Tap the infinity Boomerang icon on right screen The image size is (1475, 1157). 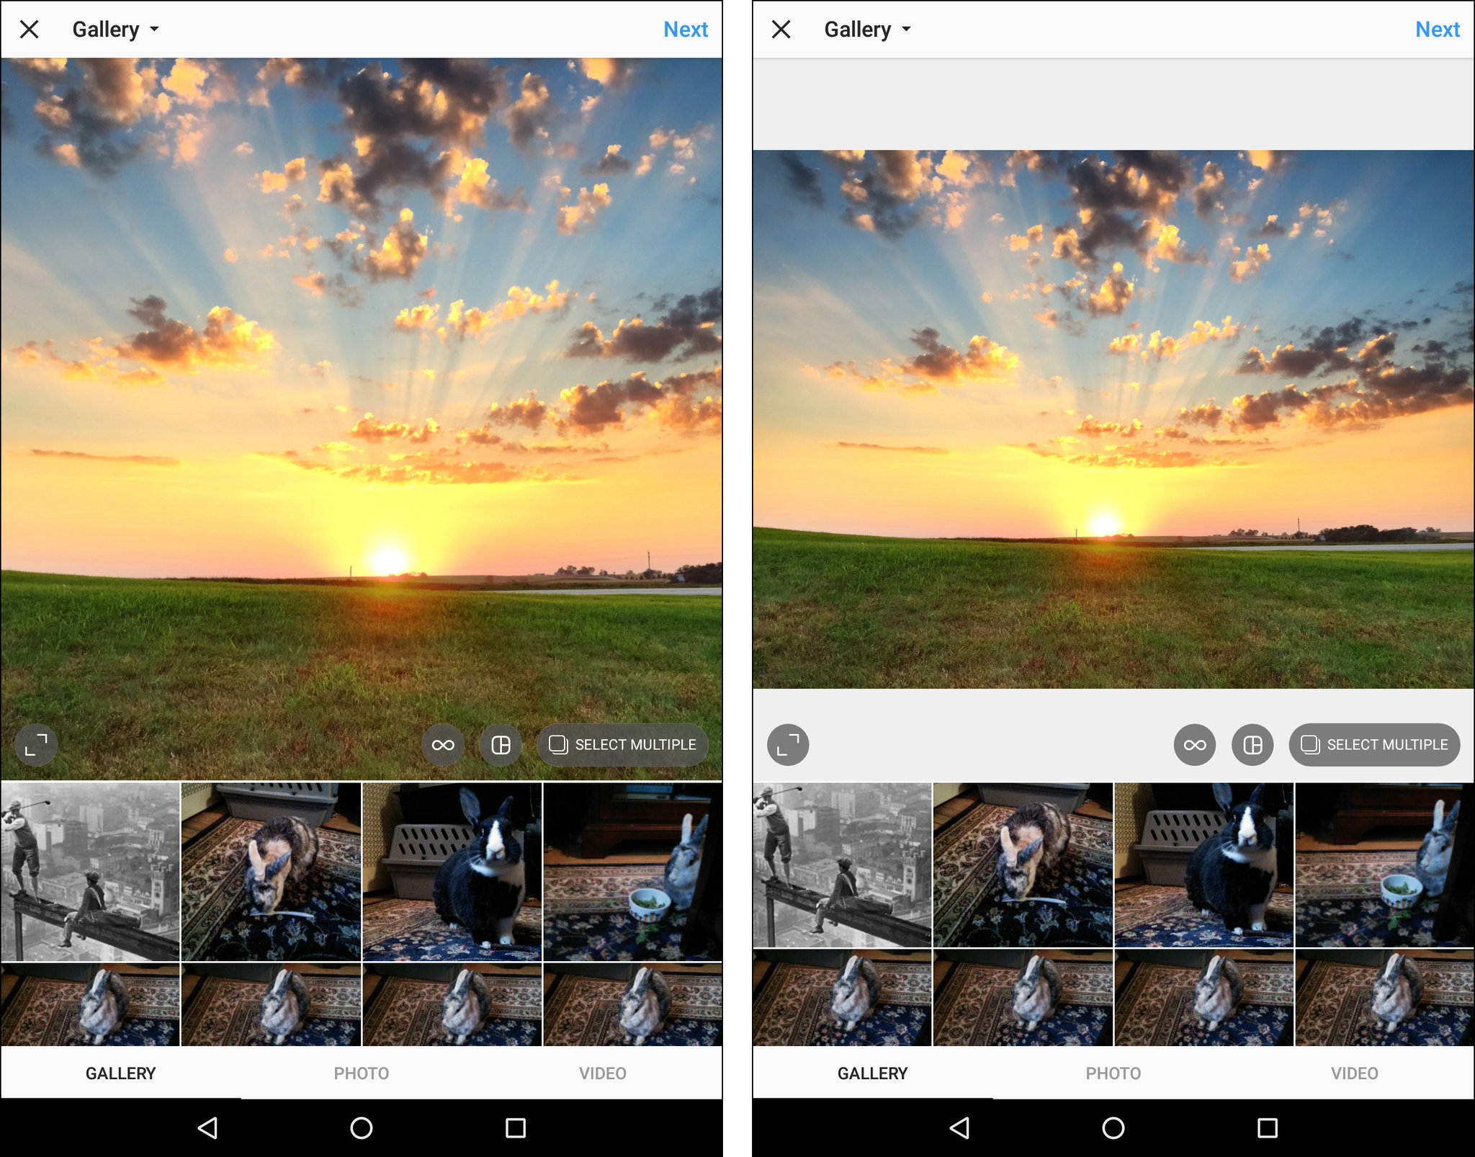(x=1194, y=745)
